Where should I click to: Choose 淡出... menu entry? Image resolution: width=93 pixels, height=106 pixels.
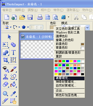click(x=69, y=91)
